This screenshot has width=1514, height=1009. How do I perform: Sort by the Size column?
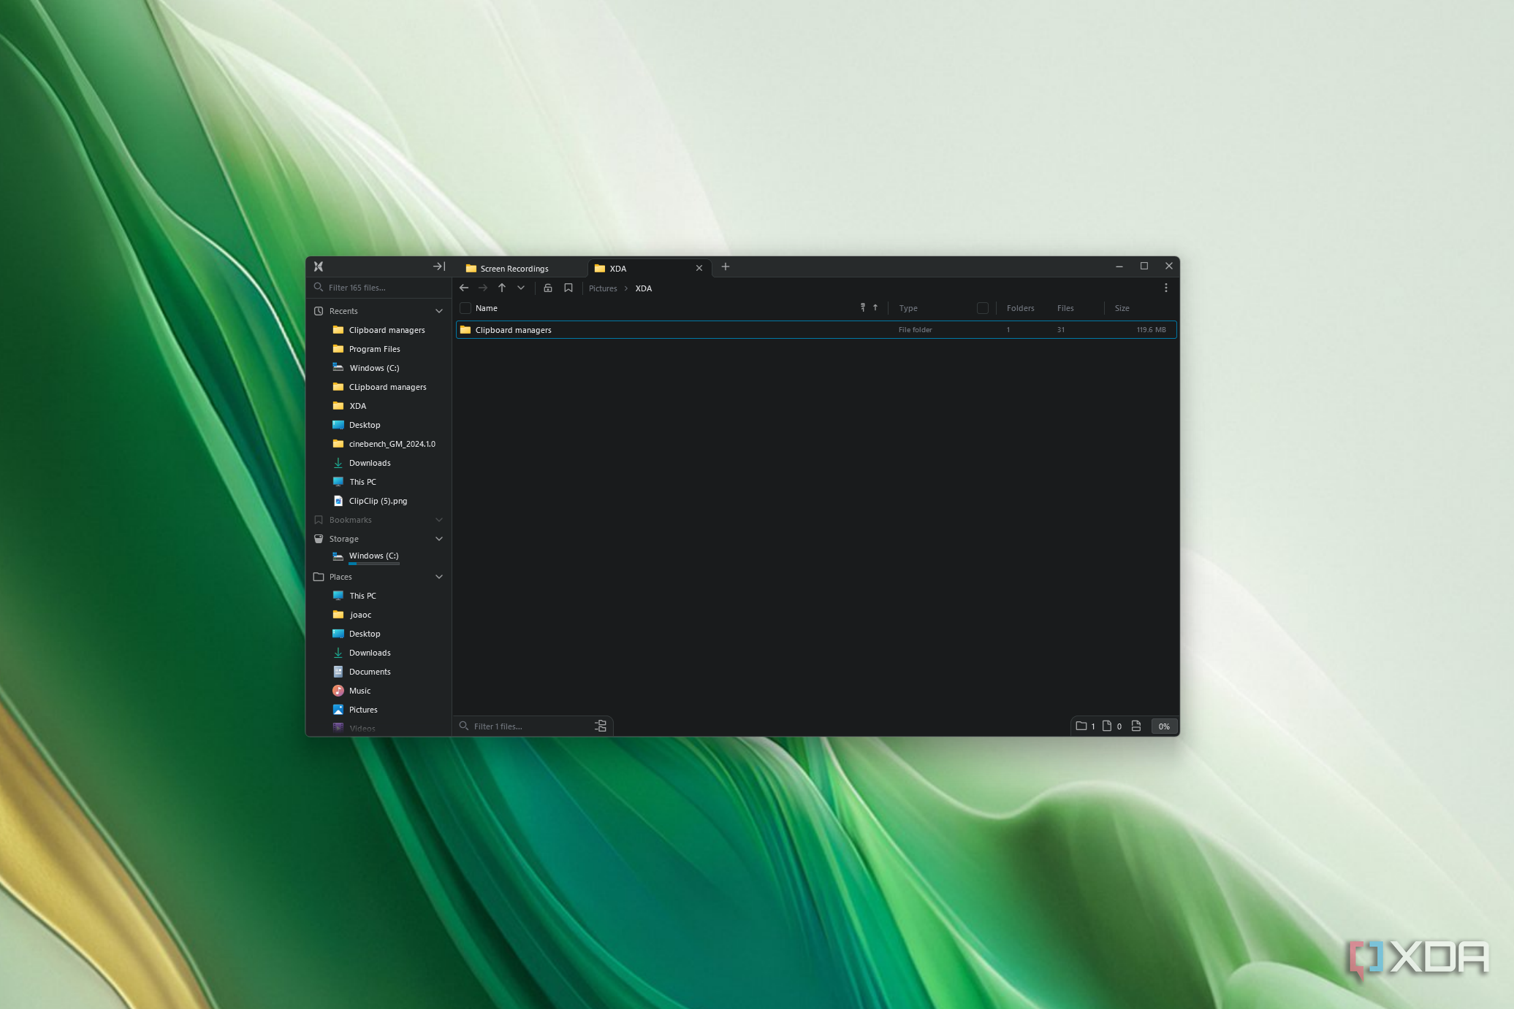click(1122, 308)
